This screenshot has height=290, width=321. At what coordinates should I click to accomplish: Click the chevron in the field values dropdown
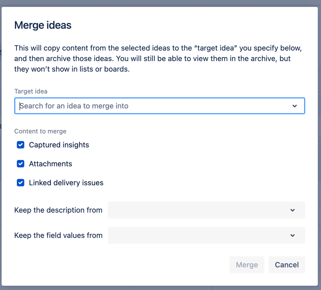pos(292,235)
